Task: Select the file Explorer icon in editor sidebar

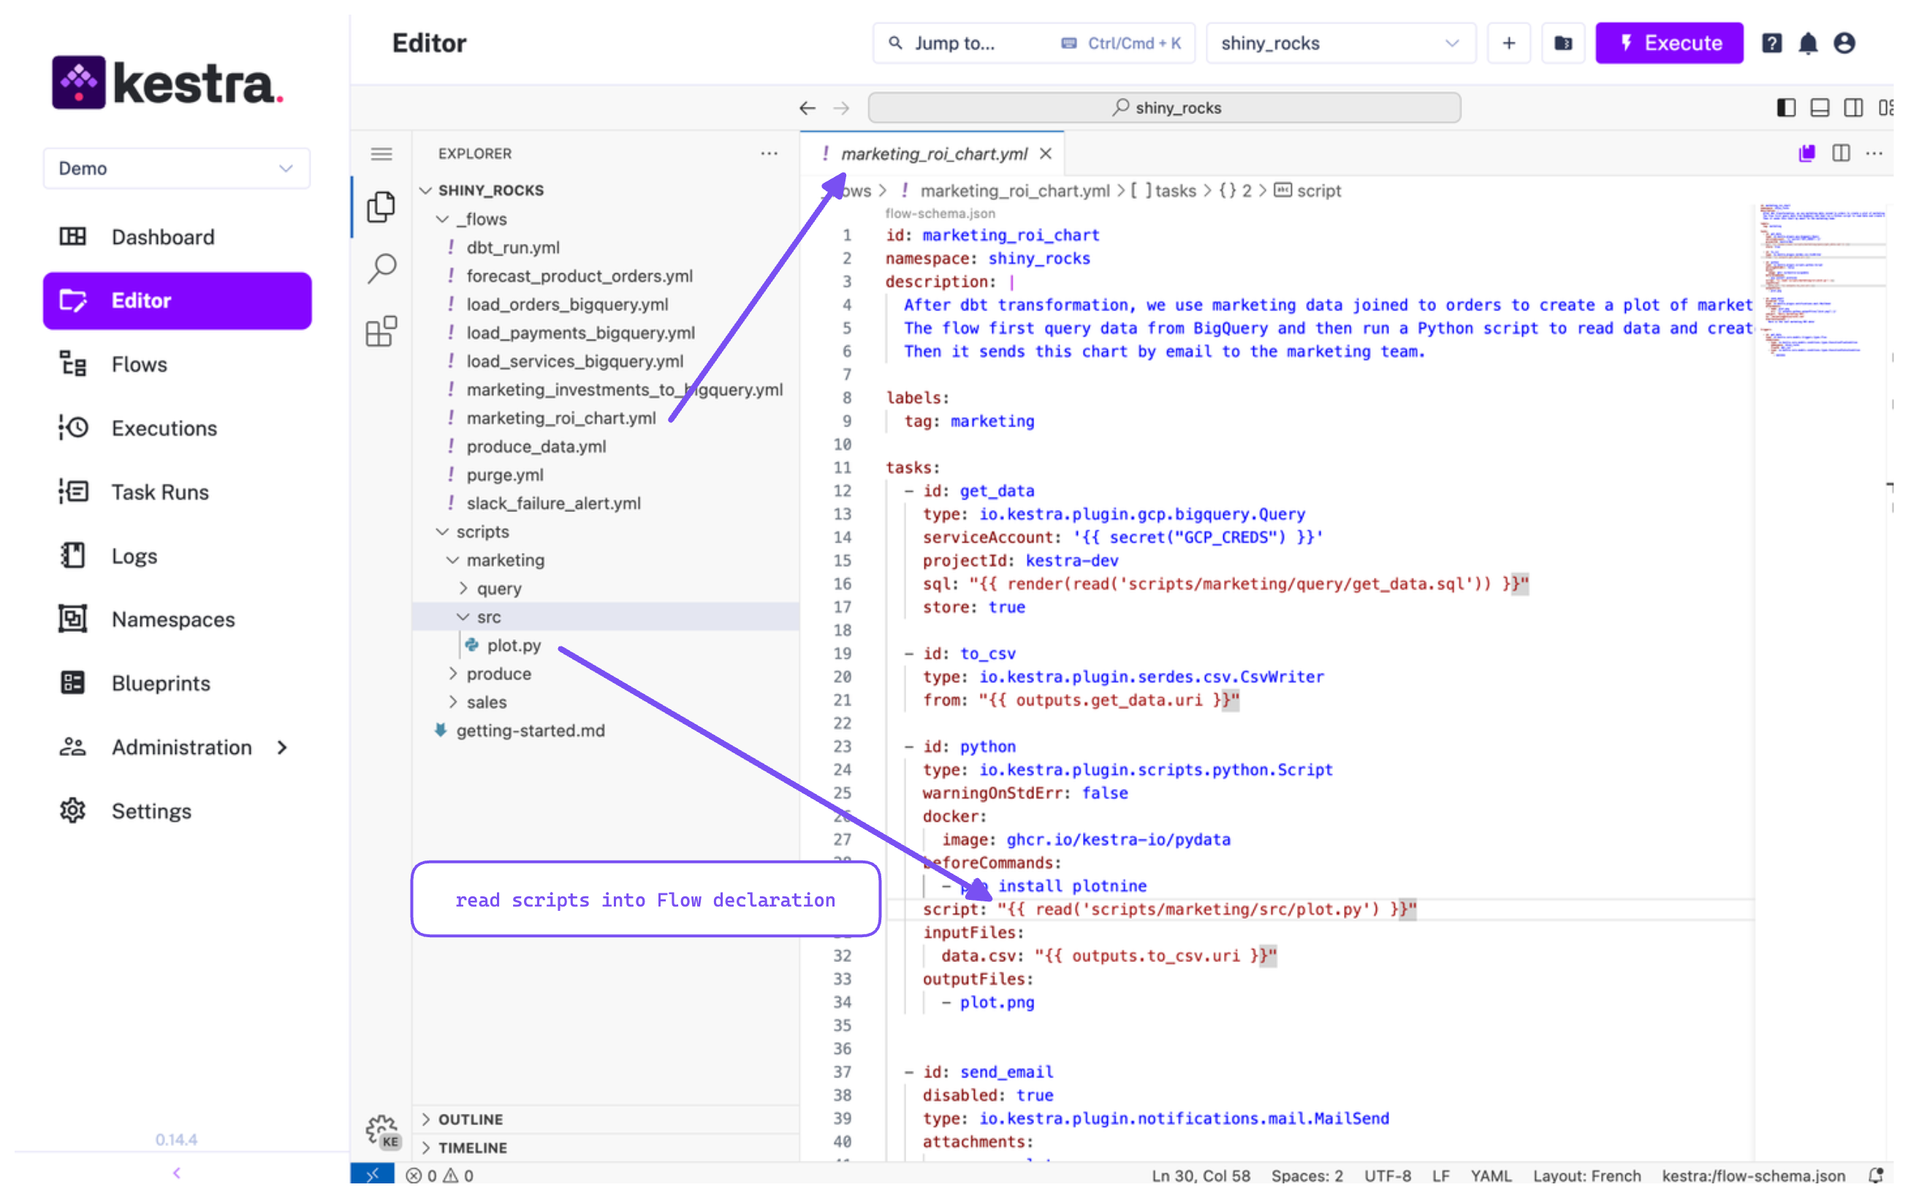Action: [x=381, y=206]
